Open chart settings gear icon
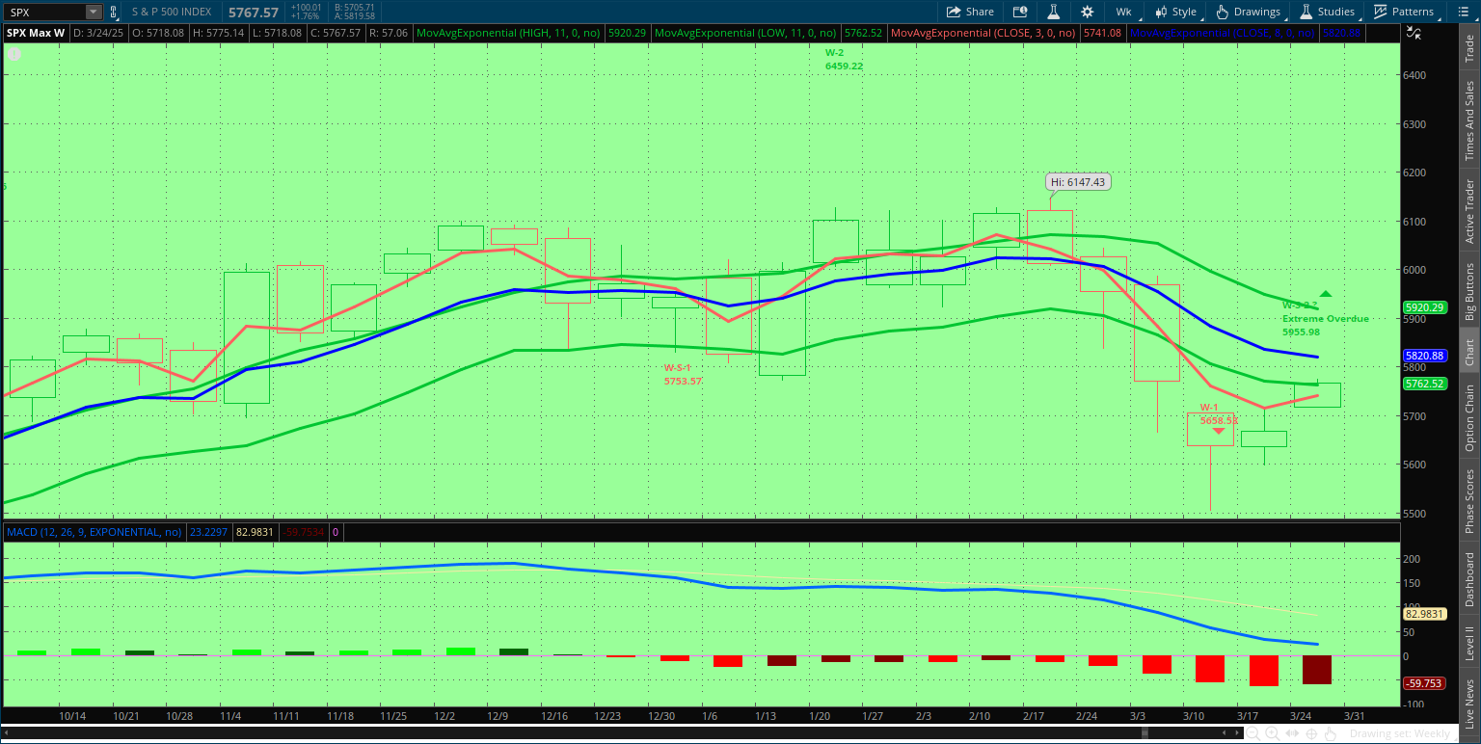1481x744 pixels. [1088, 12]
